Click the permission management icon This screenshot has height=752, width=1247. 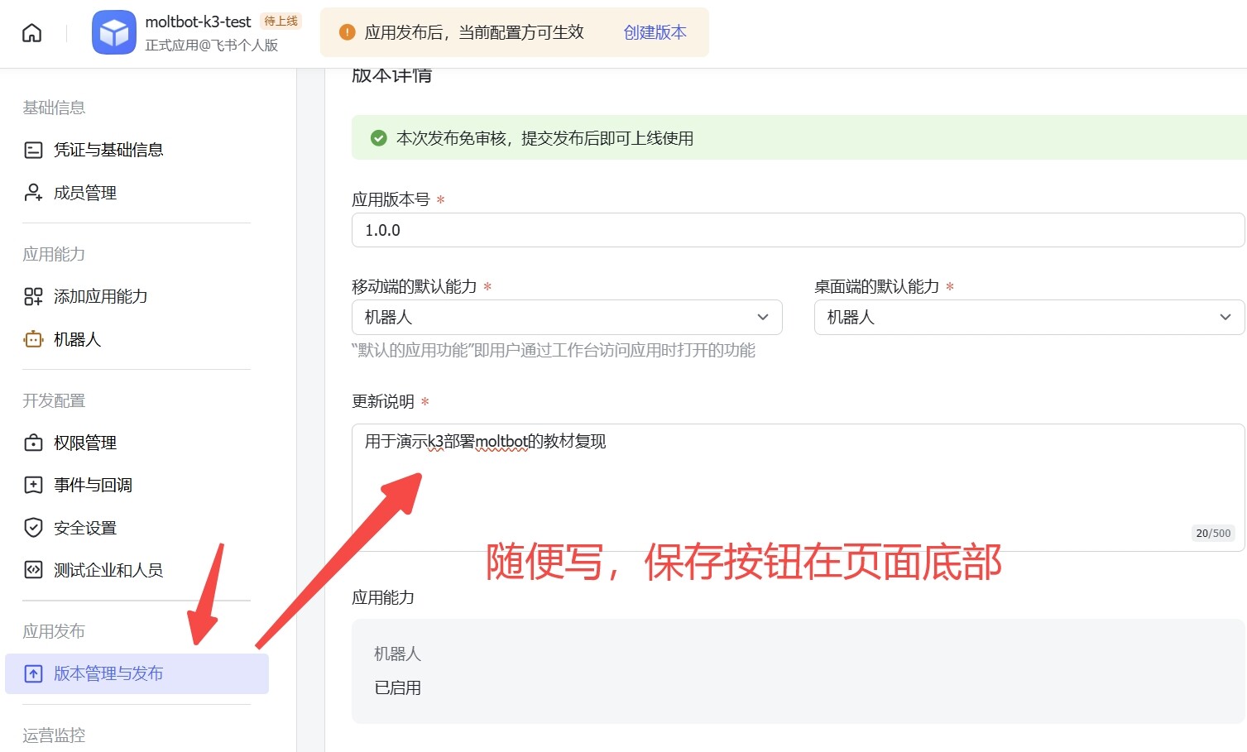pyautogui.click(x=33, y=443)
